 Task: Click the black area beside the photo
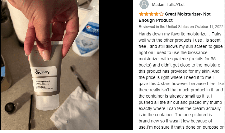(116, 65)
